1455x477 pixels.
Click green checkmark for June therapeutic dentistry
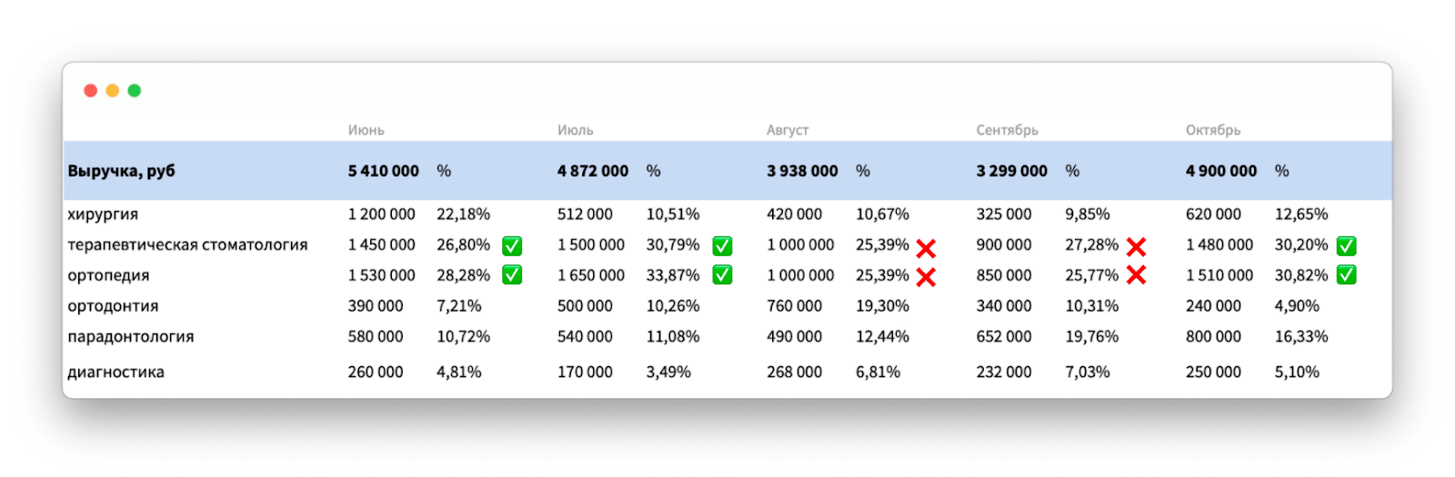coord(512,245)
